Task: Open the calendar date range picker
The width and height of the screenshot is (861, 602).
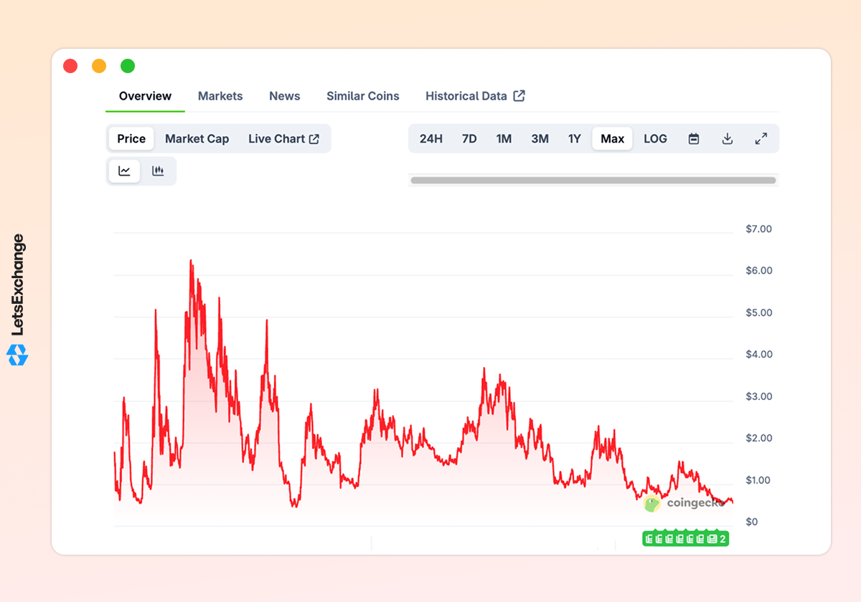Action: coord(694,139)
